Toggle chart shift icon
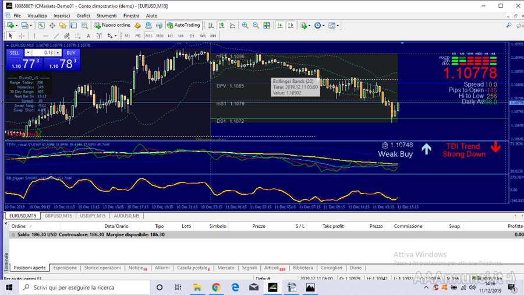 [x=291, y=26]
